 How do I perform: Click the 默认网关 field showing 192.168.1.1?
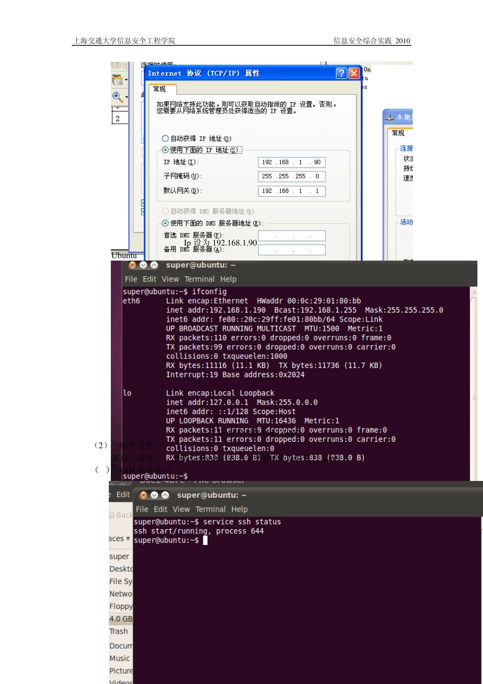[292, 191]
